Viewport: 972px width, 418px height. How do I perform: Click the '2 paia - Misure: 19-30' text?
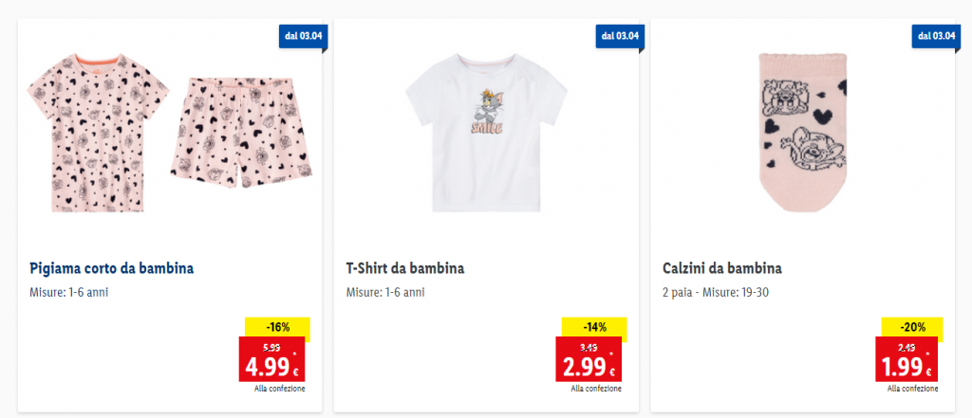click(x=716, y=292)
